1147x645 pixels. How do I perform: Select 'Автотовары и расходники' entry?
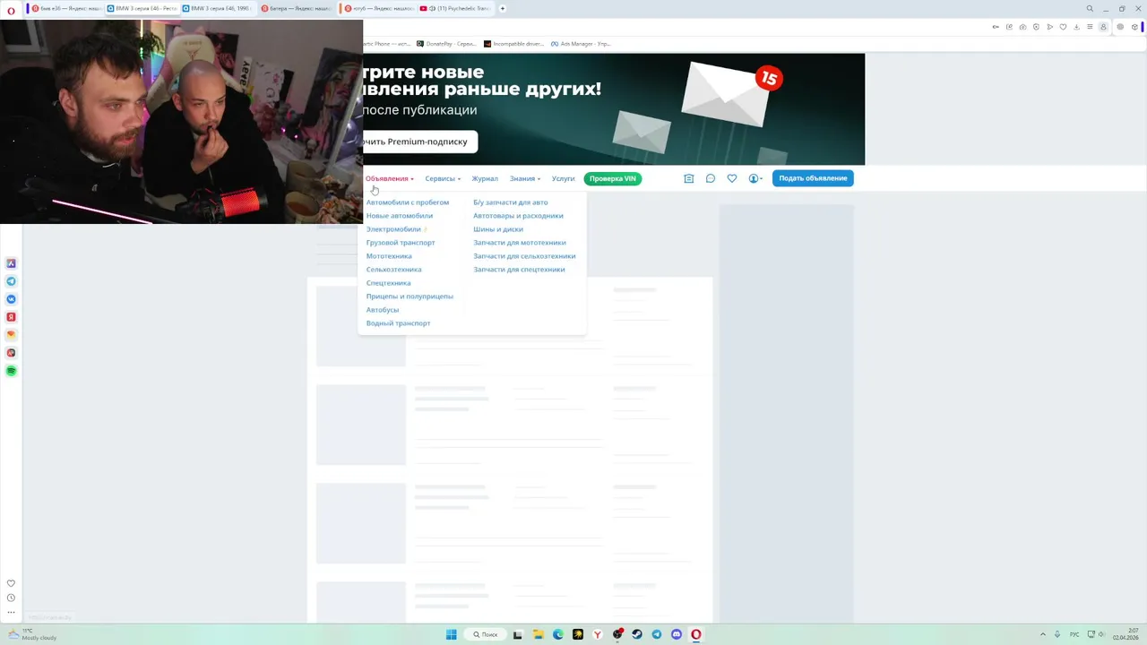tap(519, 216)
